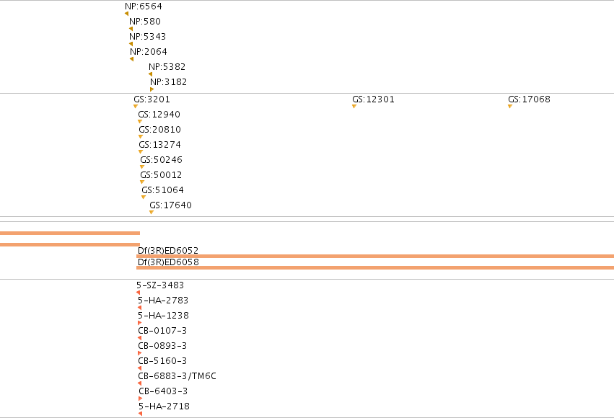The image size is (614, 418).
Task: Click the CB-5160-3 insertion marker arrow
Action: 140,368
